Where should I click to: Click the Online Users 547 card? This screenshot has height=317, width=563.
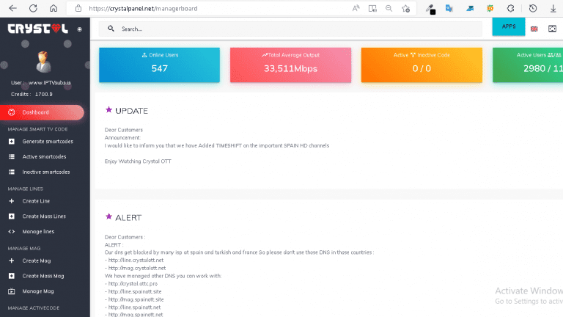click(x=159, y=65)
